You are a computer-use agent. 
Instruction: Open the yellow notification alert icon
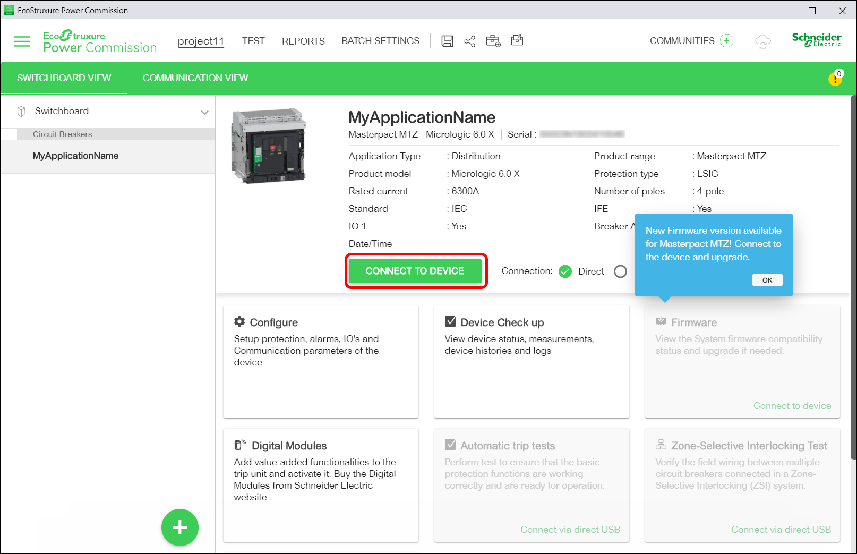click(x=835, y=79)
